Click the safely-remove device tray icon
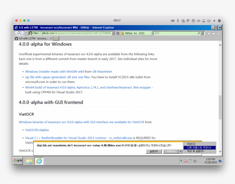235x184 pixels. 190,161
